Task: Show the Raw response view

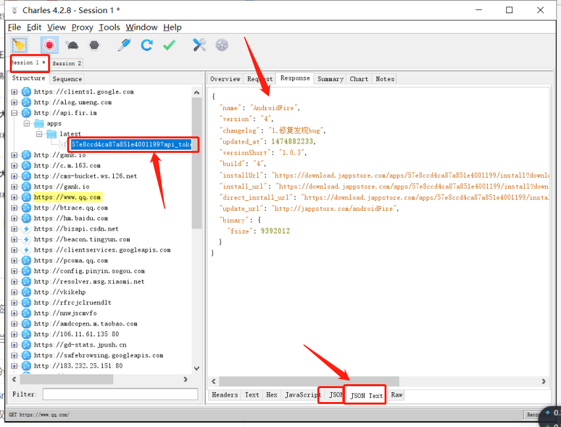Action: 396,395
